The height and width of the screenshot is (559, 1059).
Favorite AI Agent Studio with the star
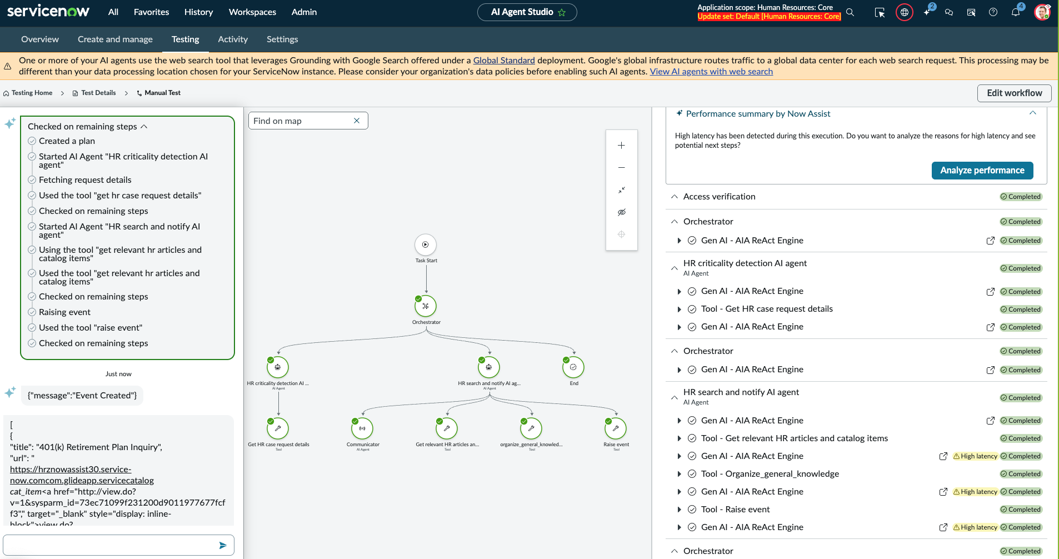pos(562,12)
